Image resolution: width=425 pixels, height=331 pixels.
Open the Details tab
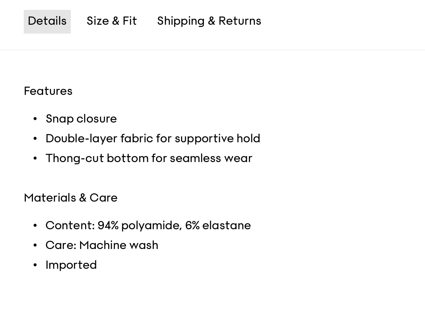coord(47,21)
